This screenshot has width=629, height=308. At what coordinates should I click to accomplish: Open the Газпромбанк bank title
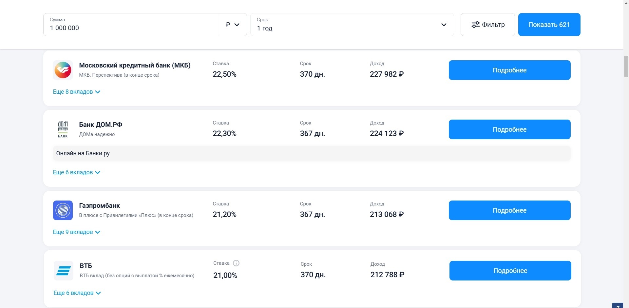100,205
